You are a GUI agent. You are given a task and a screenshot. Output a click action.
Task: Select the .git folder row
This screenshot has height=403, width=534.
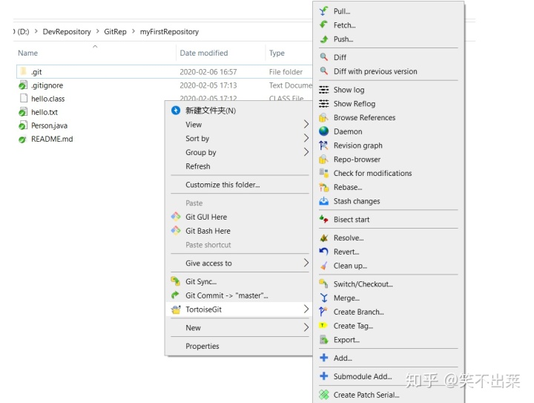[x=164, y=72]
